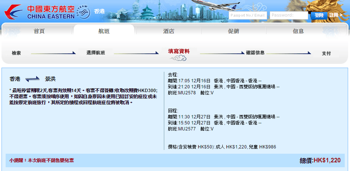This screenshot has width=350, height=171.
Task: Click the cloud ornament under 填寫資料
Action: (179, 58)
